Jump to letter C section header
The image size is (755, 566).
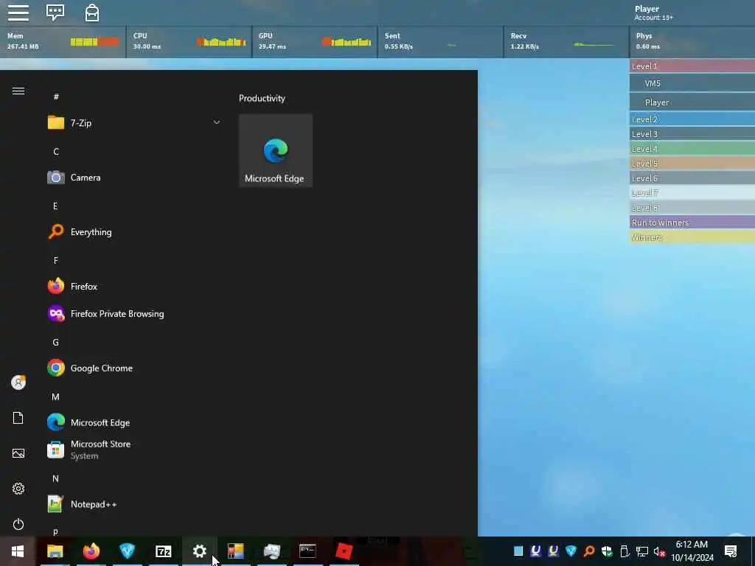[56, 152]
